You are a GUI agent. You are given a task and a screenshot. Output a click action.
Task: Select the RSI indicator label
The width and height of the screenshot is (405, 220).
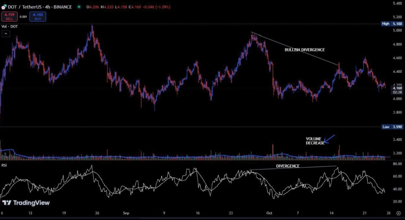pos(4,165)
